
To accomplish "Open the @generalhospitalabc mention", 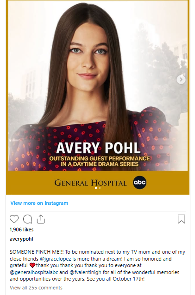I will (x=34, y=272).
